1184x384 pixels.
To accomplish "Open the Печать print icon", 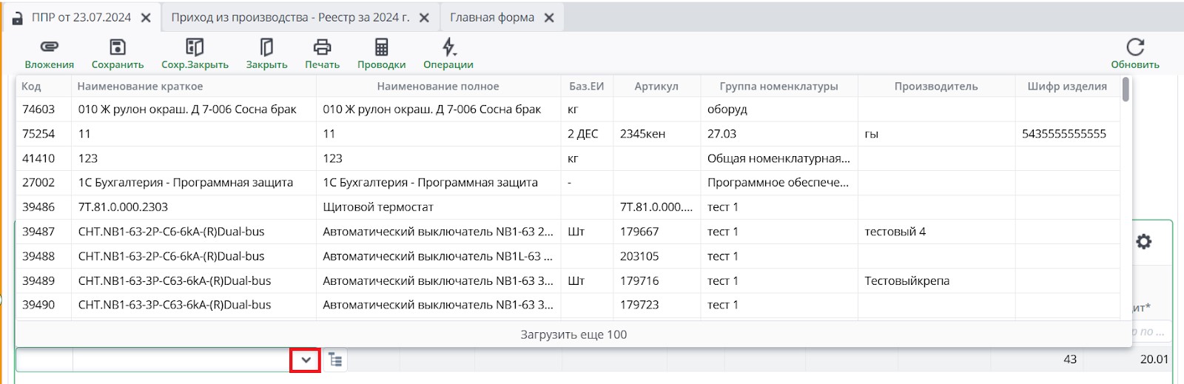I will point(322,47).
